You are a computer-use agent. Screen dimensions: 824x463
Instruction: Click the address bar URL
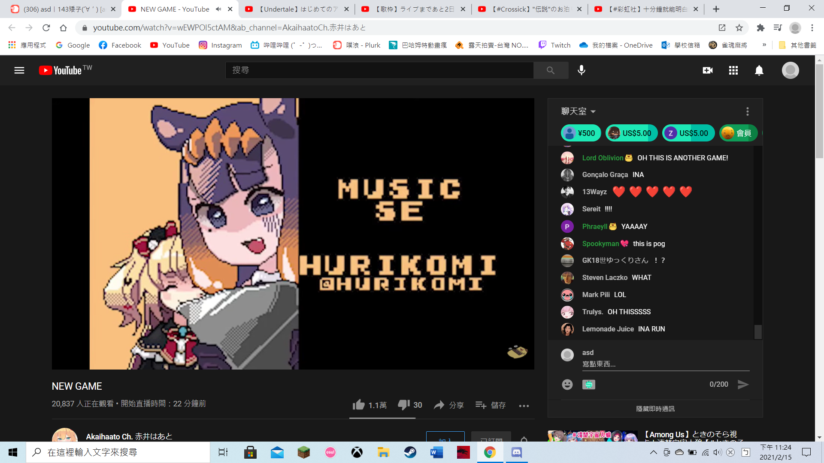(x=230, y=28)
